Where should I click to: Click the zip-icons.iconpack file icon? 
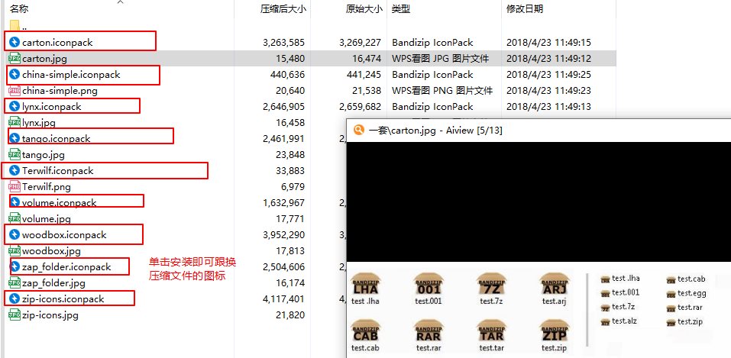(15, 298)
